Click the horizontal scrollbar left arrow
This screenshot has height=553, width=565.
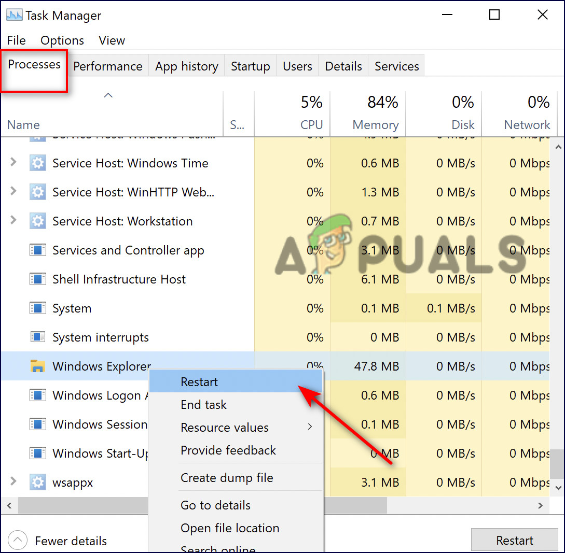tap(9, 505)
